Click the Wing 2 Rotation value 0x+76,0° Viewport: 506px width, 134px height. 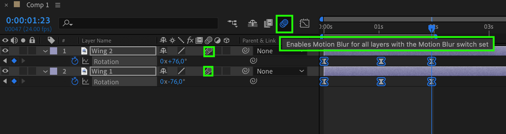(173, 61)
